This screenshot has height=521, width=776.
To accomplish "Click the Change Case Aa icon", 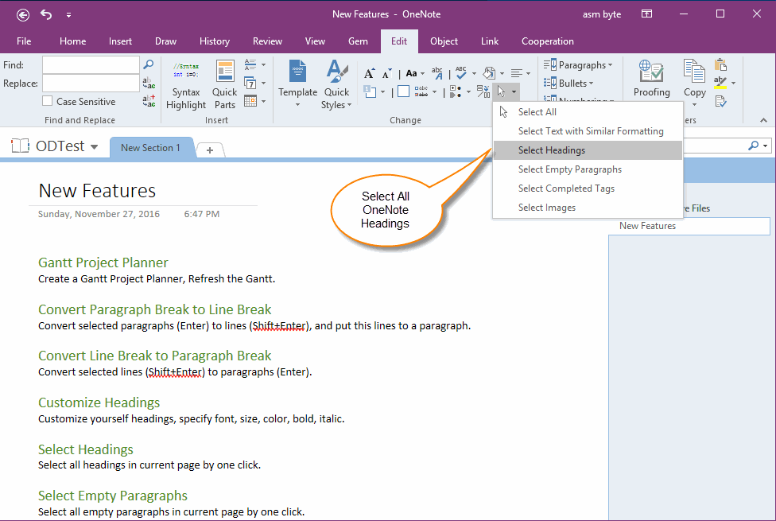I will (x=411, y=74).
